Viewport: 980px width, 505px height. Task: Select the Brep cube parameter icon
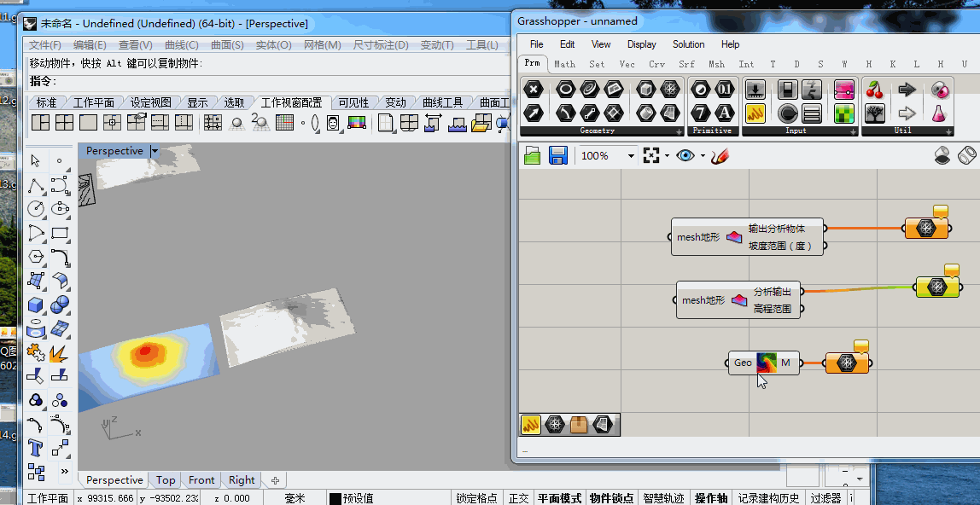646,90
